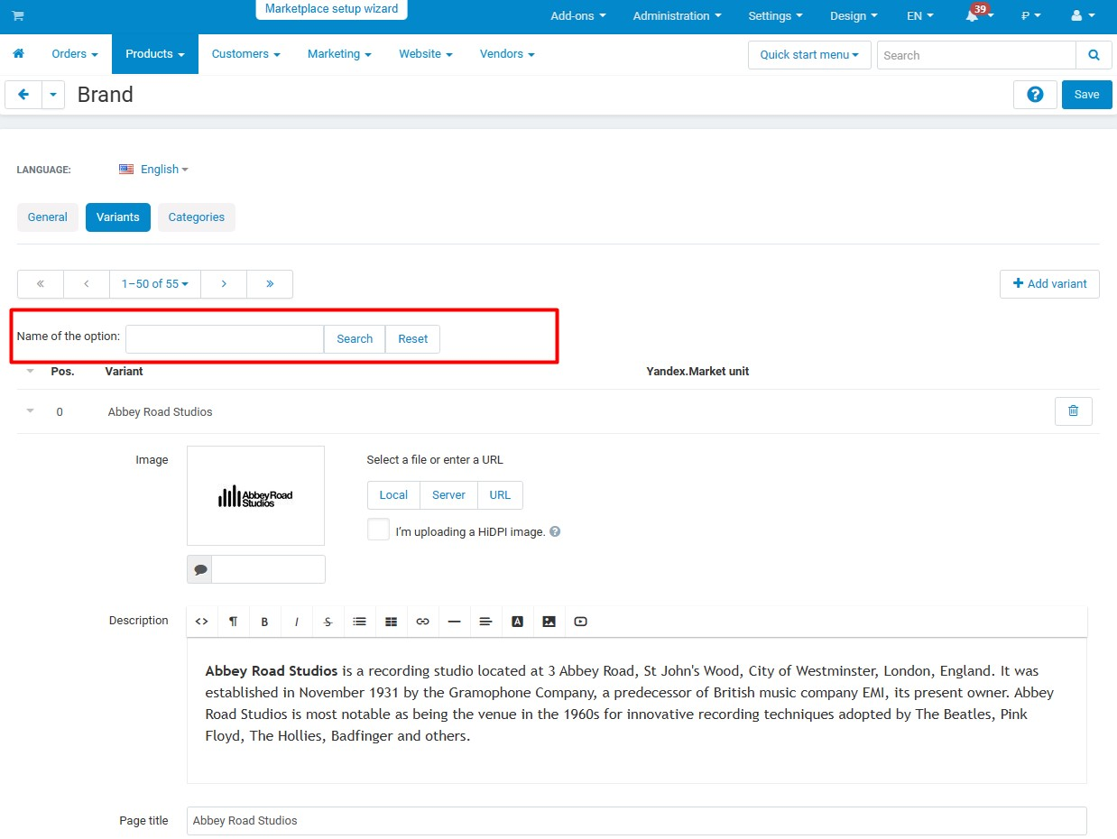
Task: Switch to the Categories tab
Action: click(x=197, y=217)
